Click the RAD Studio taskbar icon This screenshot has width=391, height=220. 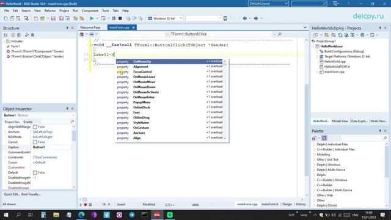[x=157, y=215]
